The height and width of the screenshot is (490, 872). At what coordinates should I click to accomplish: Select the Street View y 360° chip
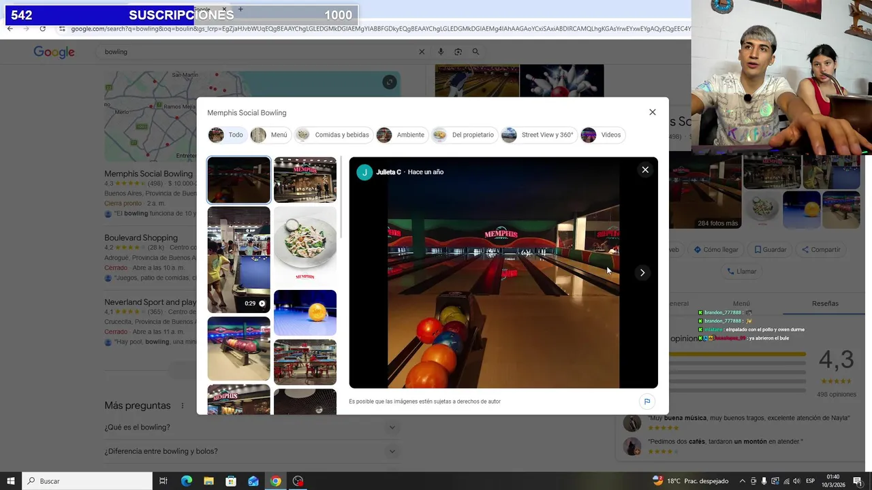[x=539, y=135]
